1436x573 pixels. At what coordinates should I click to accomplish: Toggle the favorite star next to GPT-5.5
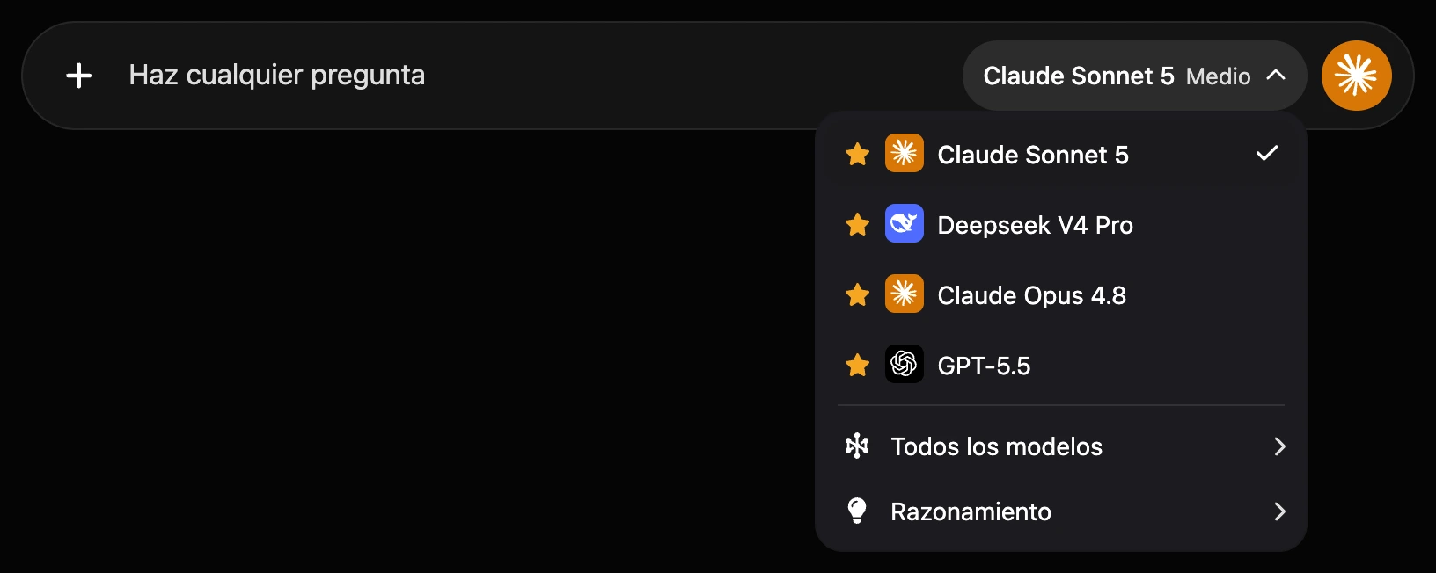click(857, 365)
